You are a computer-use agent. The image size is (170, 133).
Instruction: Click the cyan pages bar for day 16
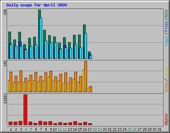pos(86,46)
